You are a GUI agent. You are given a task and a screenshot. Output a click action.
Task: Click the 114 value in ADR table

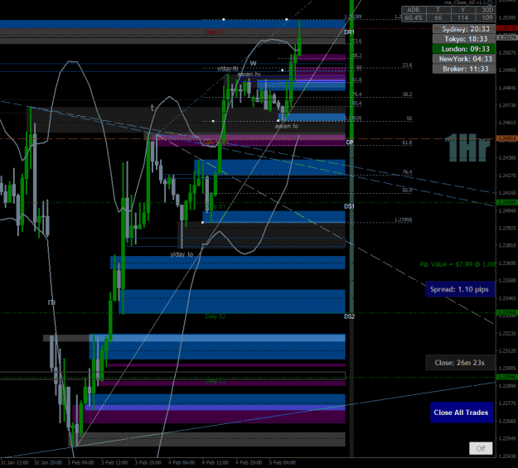point(462,18)
